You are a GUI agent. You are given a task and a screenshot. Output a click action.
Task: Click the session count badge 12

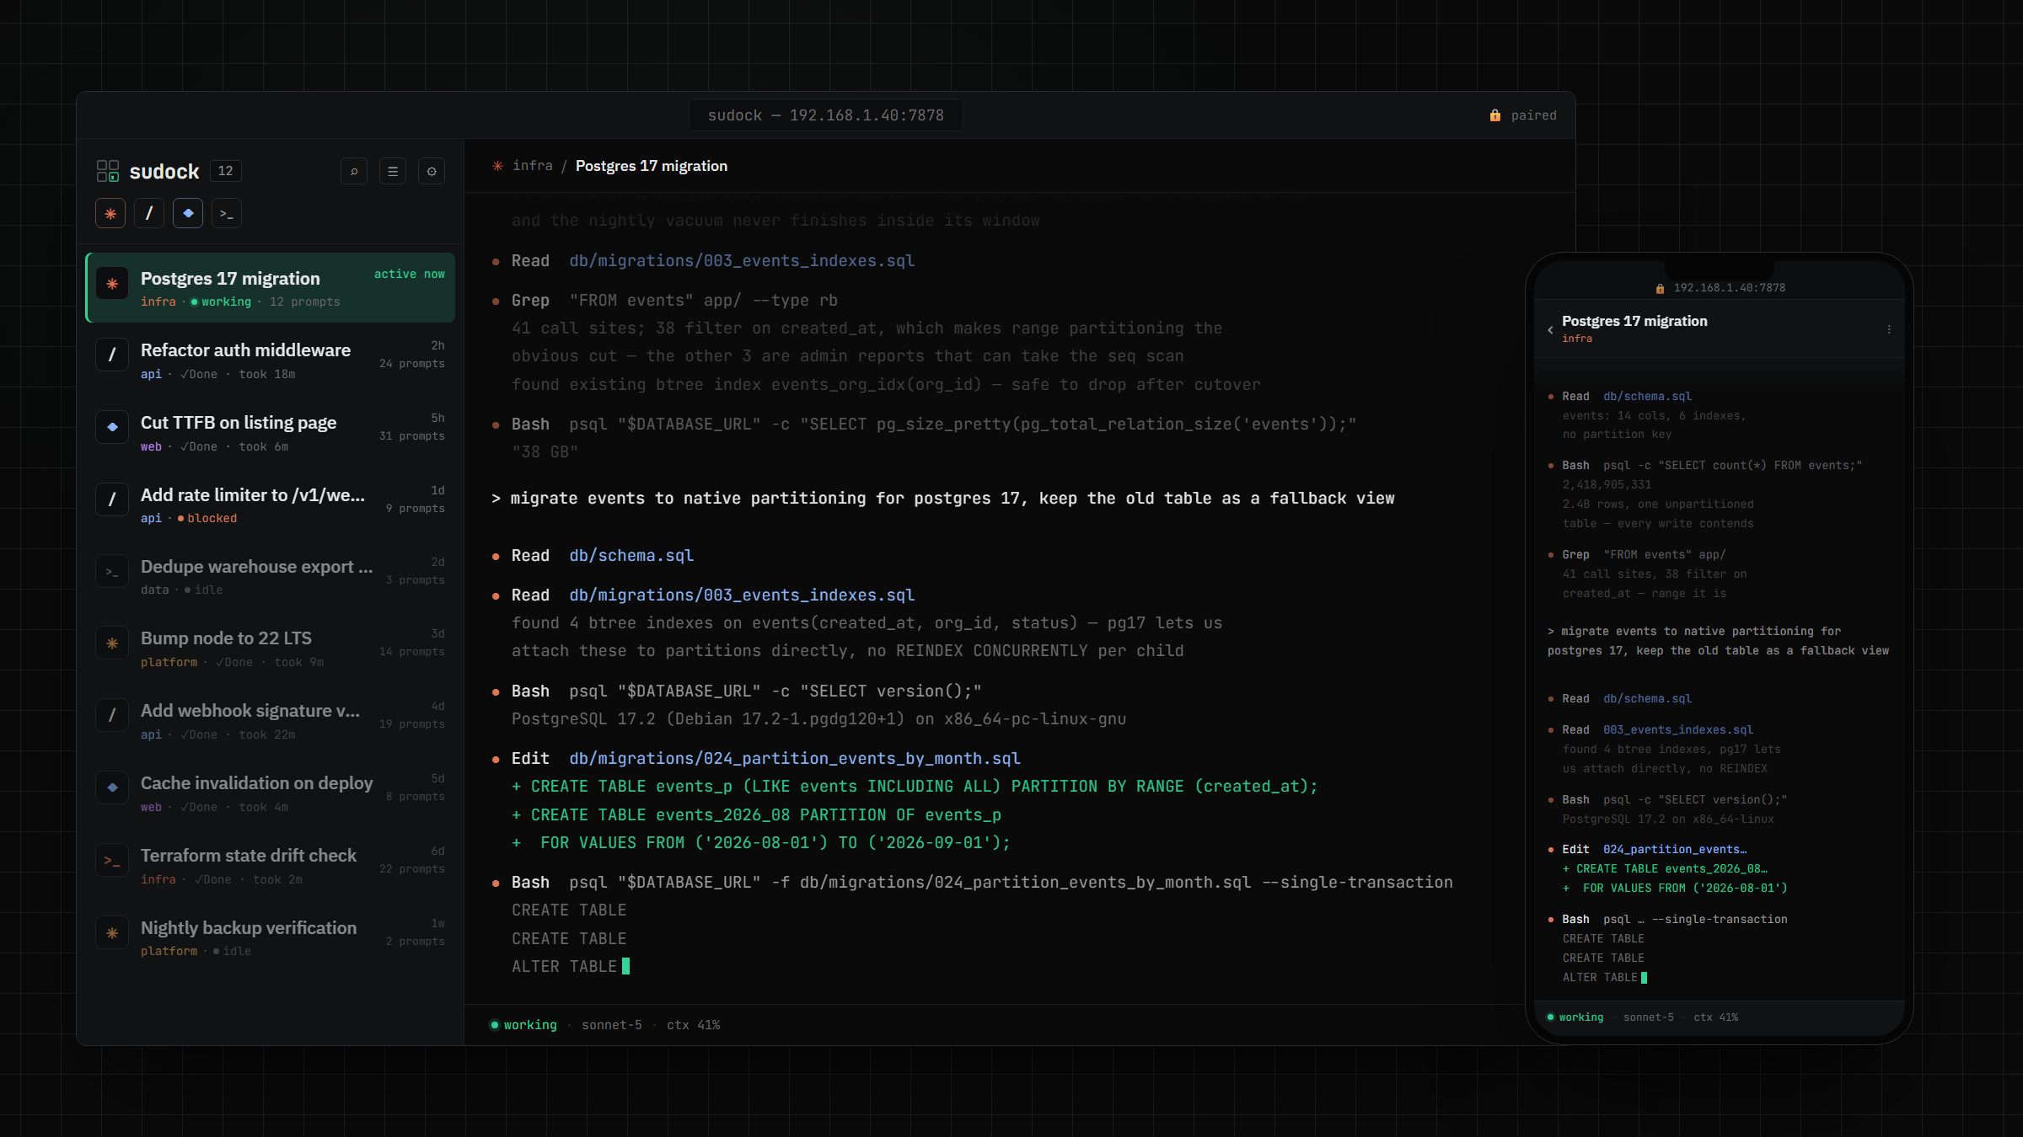pyautogui.click(x=225, y=171)
